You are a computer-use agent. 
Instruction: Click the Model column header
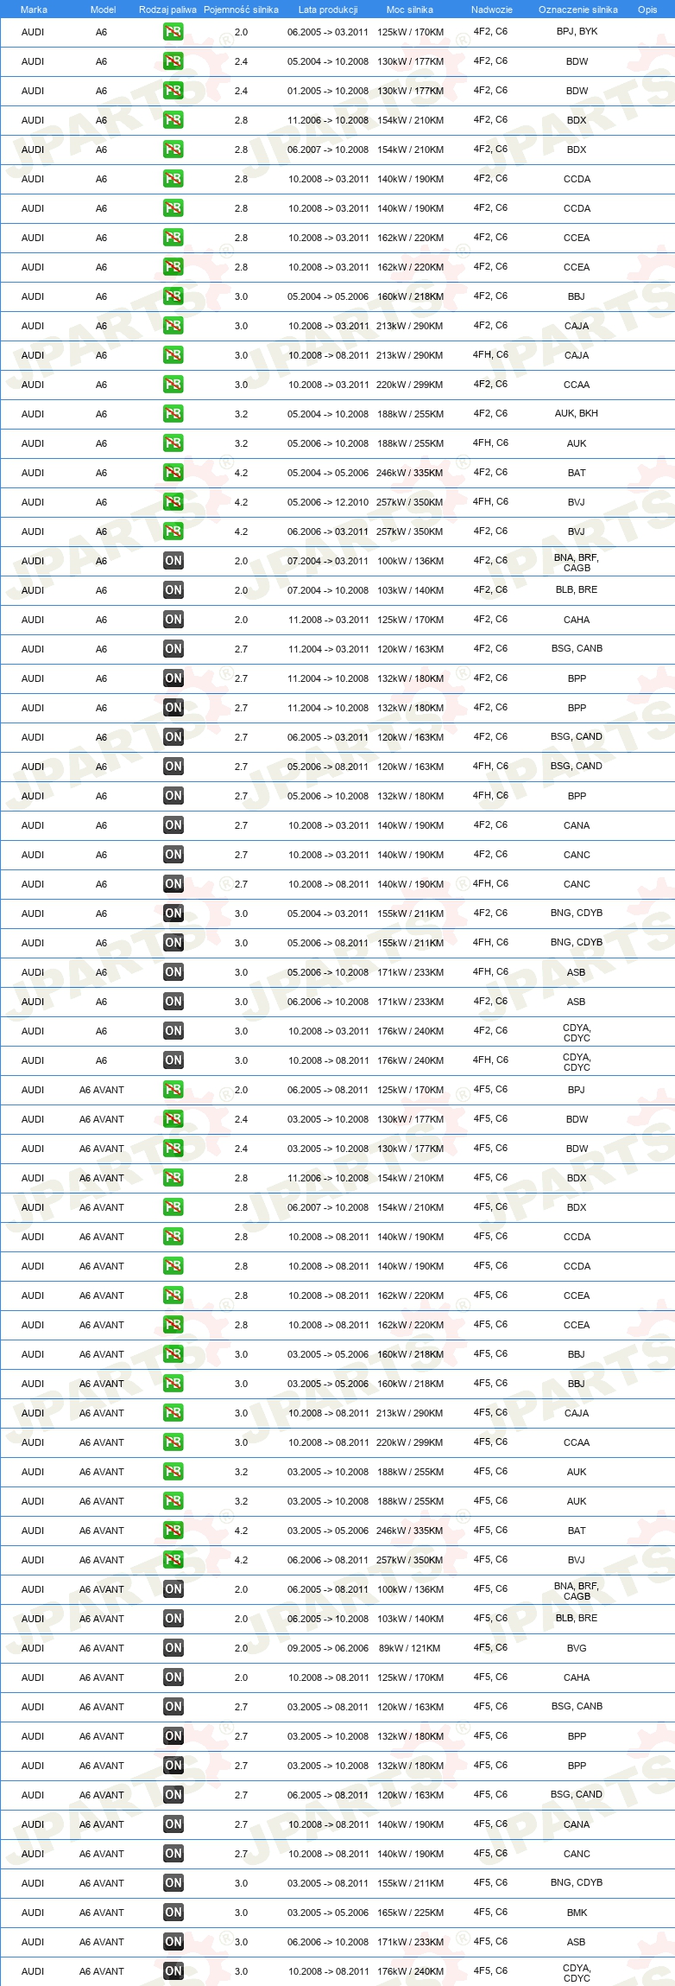(103, 10)
